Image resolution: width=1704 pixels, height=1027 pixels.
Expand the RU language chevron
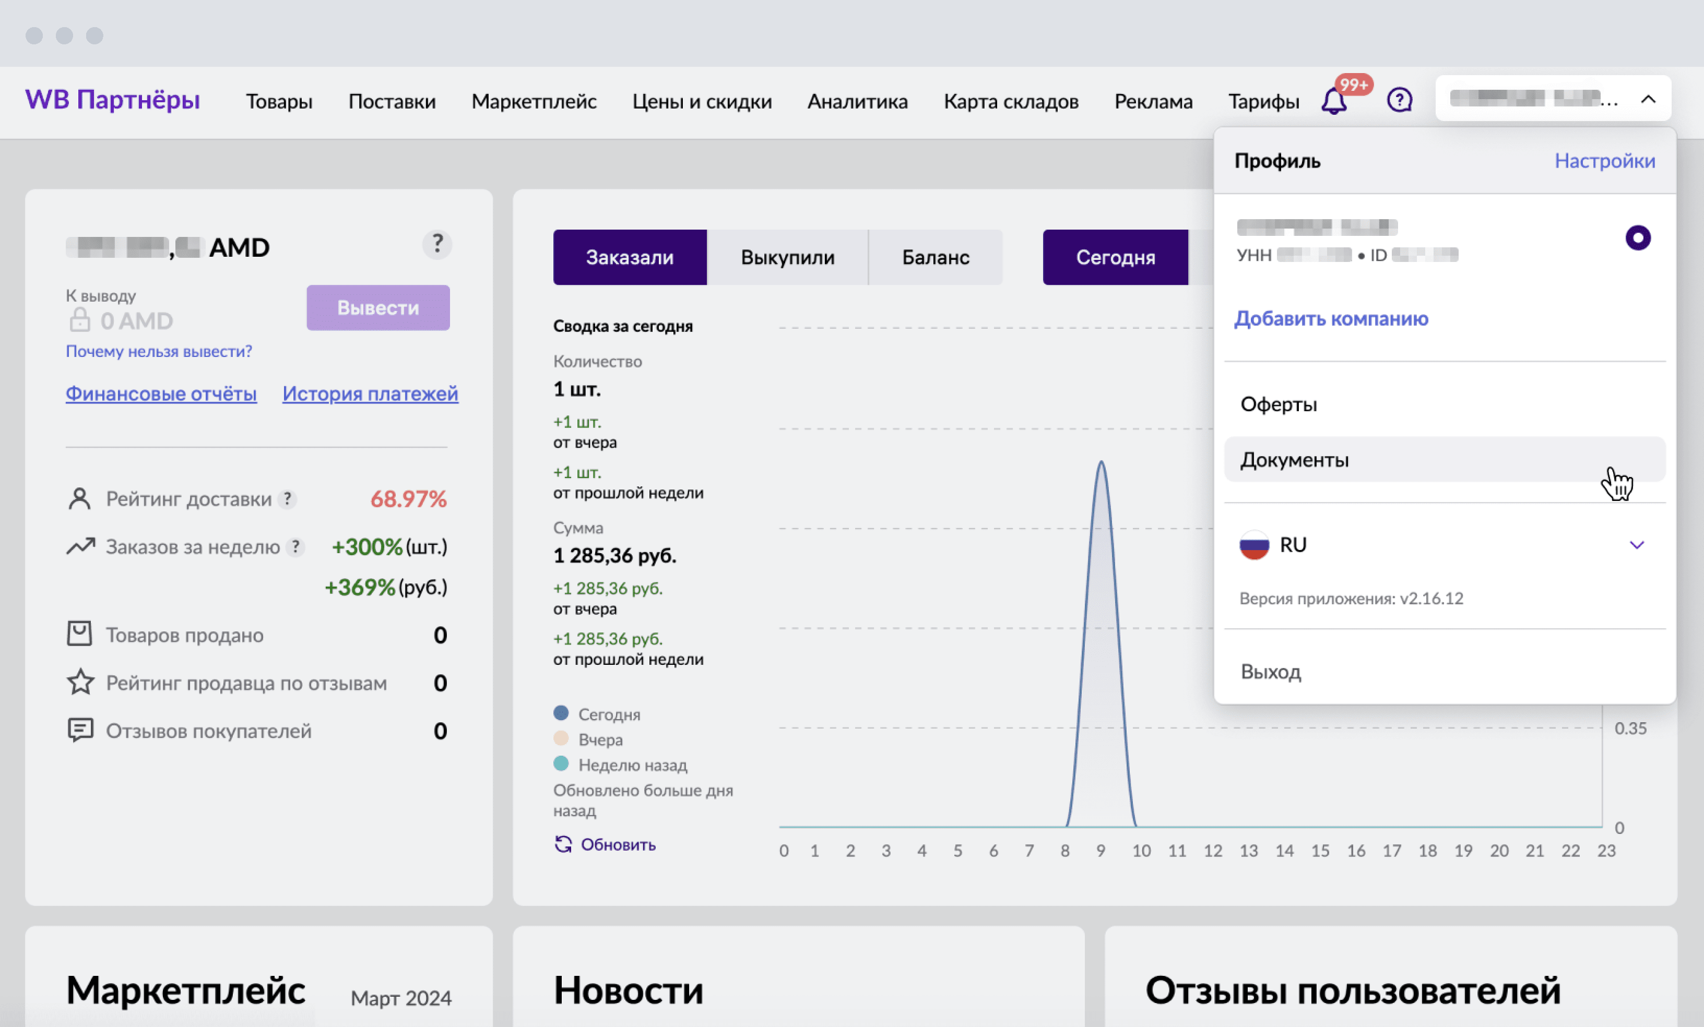[x=1636, y=545]
